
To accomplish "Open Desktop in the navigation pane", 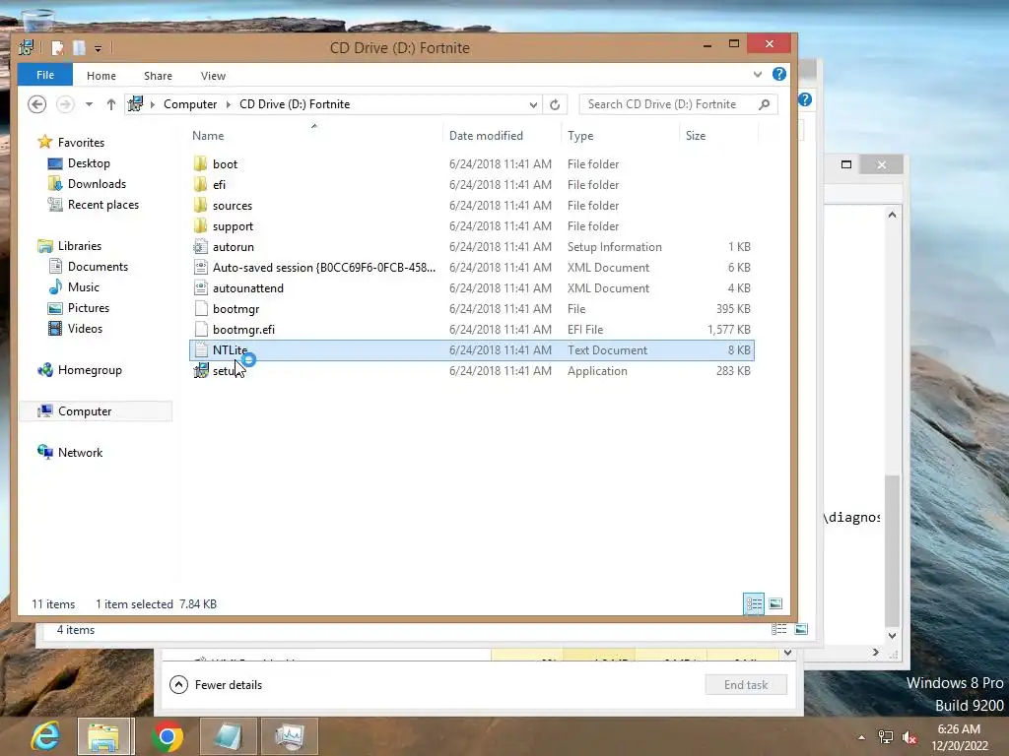I will 89,163.
